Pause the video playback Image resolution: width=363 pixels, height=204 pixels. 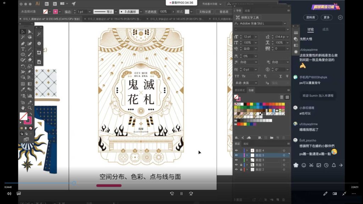click(181, 194)
